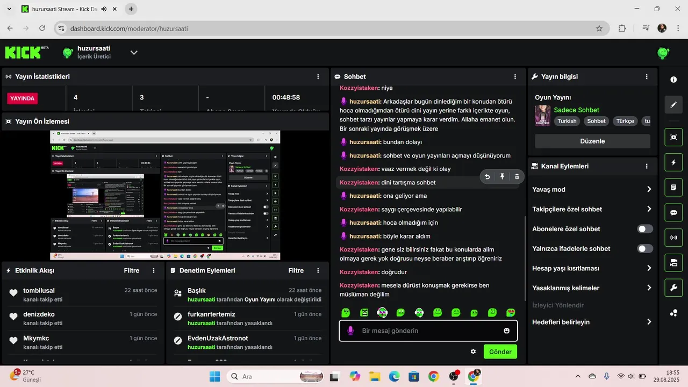
Task: Open the Yayın bilgisi three-dot menu
Action: click(647, 77)
